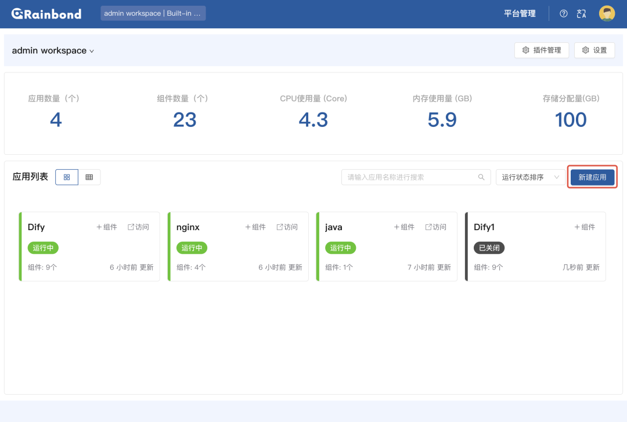
Task: Switch to card grid view
Action: (x=67, y=177)
